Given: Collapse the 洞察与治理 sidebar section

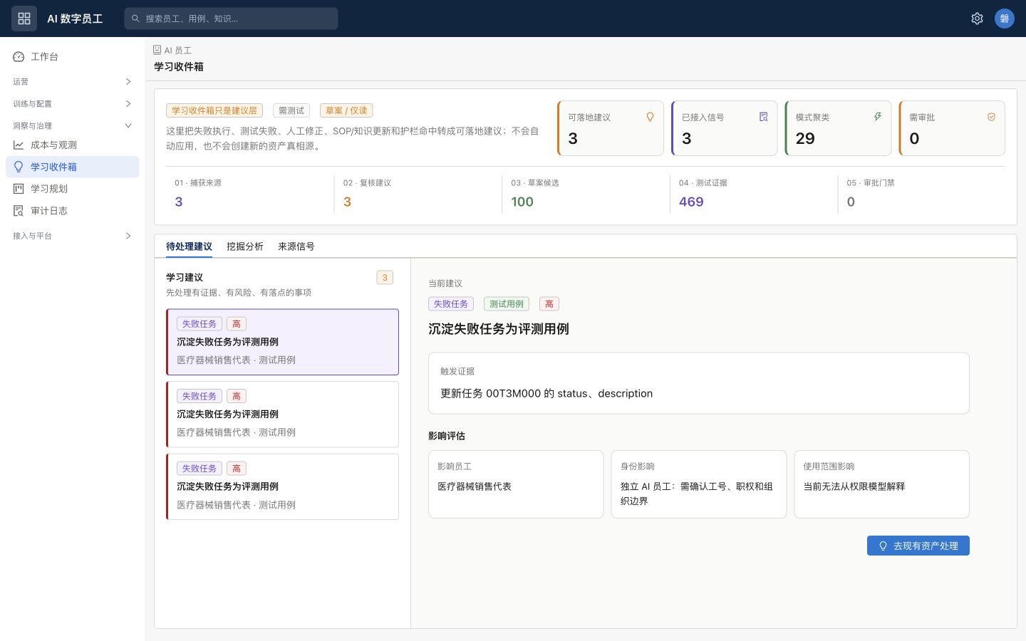Looking at the screenshot, I should 72,126.
